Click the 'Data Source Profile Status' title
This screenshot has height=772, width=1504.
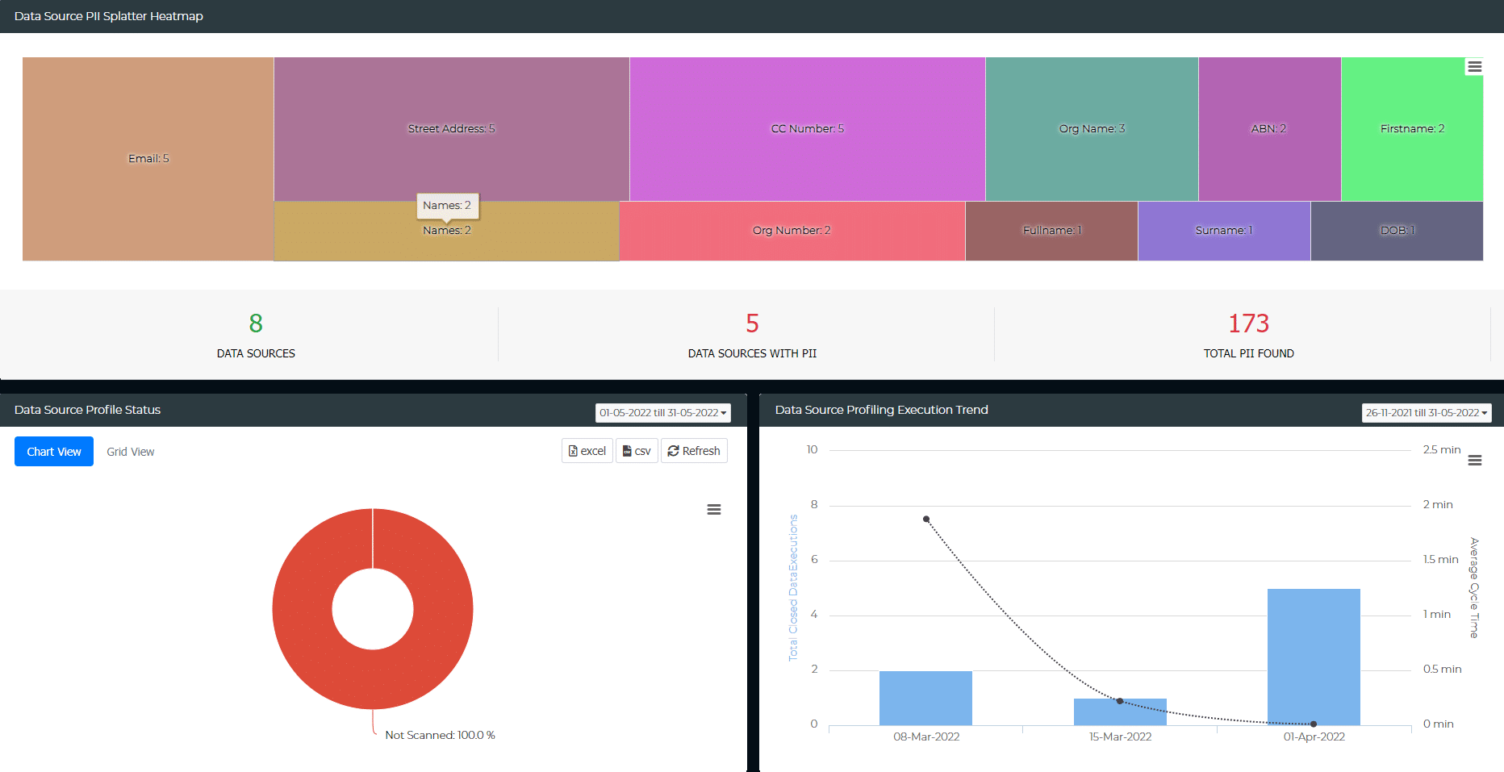coord(87,410)
